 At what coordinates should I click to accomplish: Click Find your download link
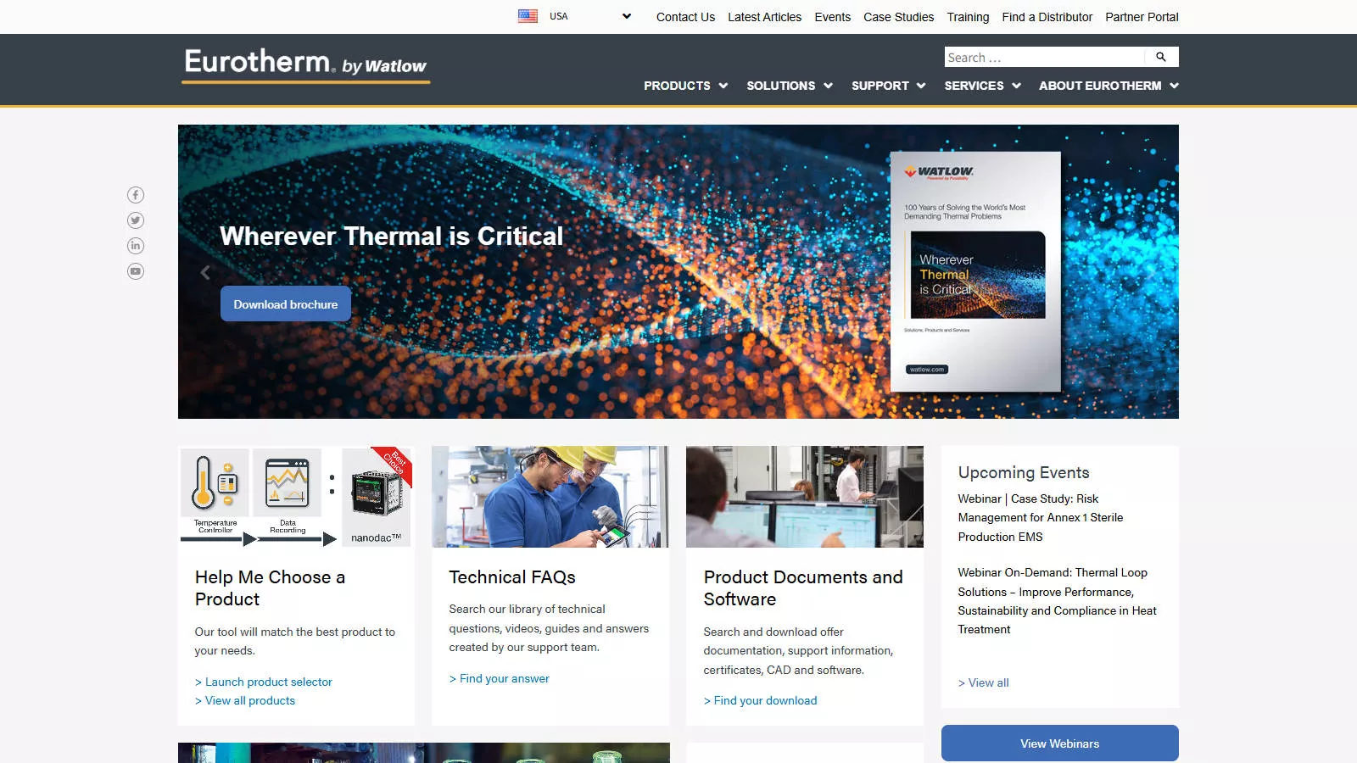pos(761,700)
